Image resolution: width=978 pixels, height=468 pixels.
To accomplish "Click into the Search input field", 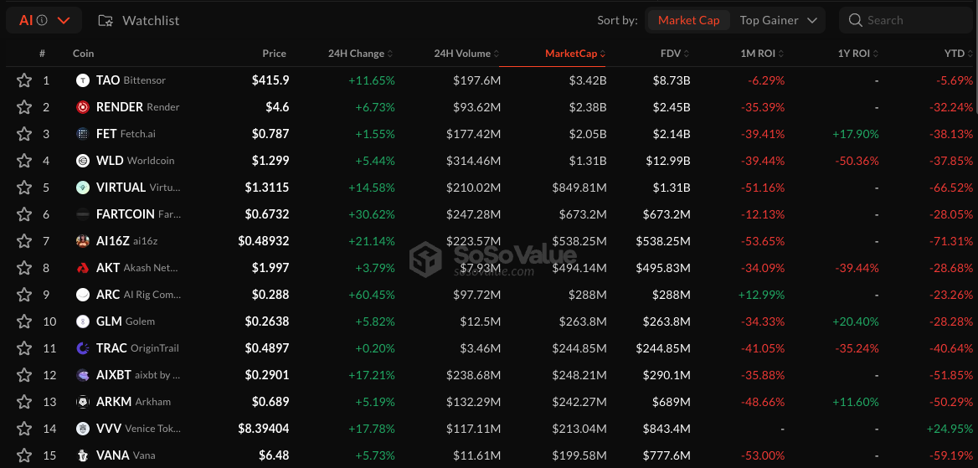I will point(913,20).
